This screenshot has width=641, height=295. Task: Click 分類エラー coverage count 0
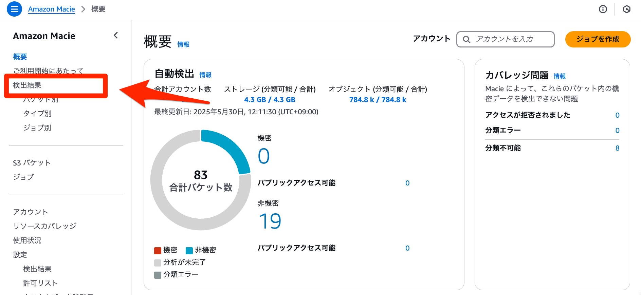[617, 131]
